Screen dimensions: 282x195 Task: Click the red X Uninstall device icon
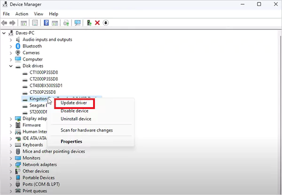click(97, 23)
